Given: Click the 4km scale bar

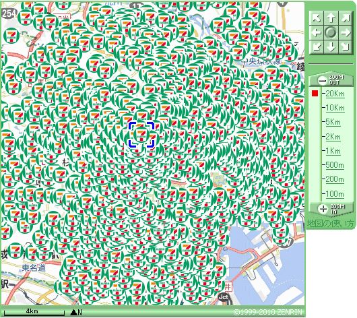Looking at the screenshot, I should click(34, 312).
